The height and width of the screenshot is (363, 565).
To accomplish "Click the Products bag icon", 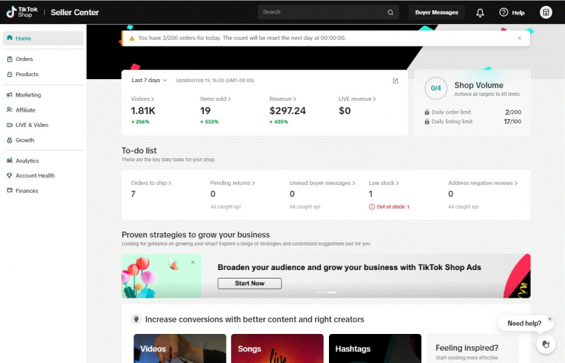I will point(9,74).
